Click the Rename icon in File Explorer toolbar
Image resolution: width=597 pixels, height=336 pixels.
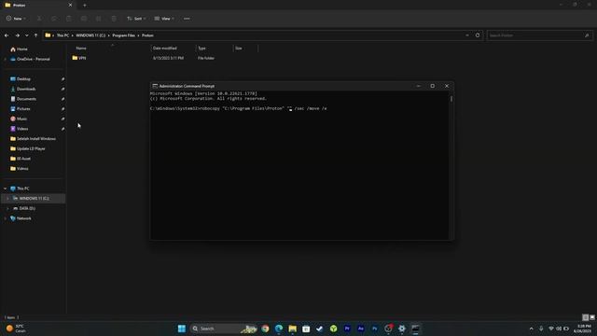click(x=83, y=19)
